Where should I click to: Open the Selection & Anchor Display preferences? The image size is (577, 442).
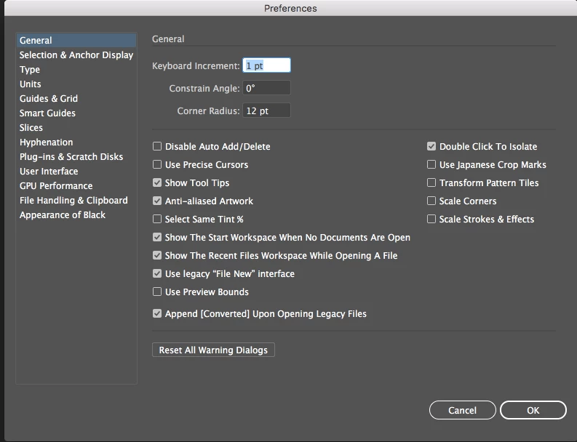(x=76, y=55)
